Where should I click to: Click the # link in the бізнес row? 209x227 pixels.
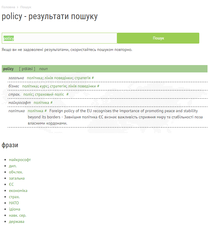tap(98, 86)
